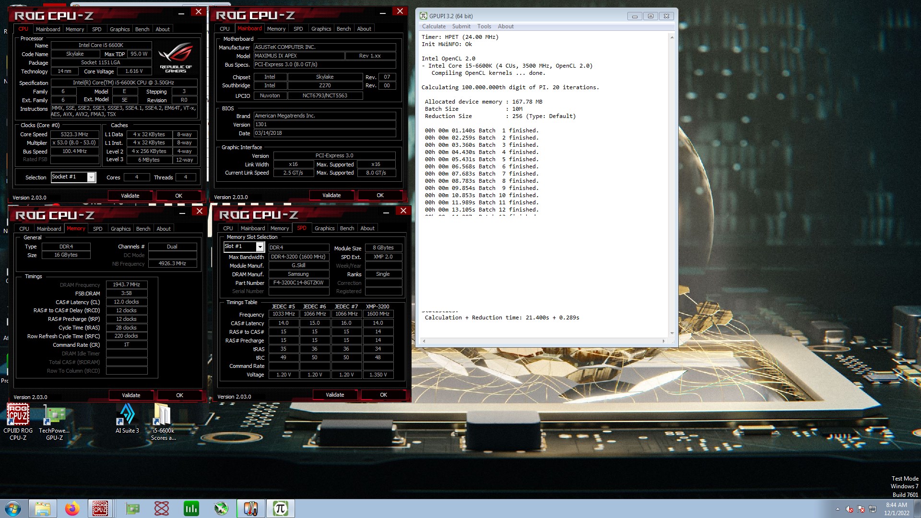
Task: Click the GPUPI vertical scrollbar up arrow
Action: click(672, 37)
